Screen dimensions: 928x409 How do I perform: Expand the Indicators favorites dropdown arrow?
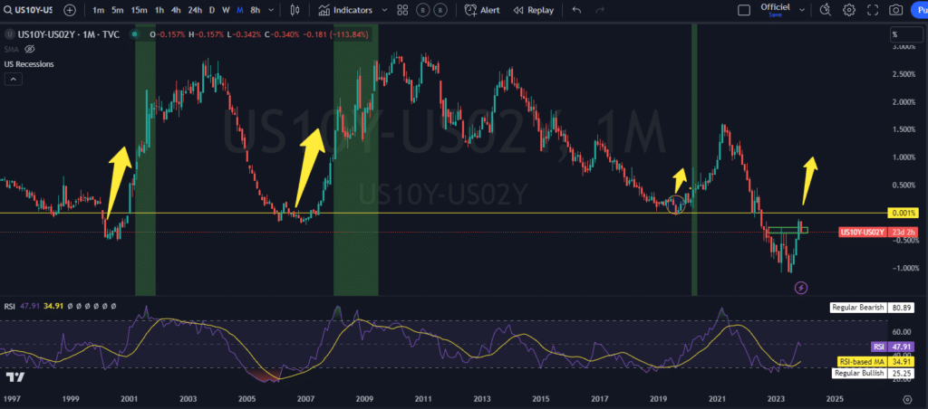click(384, 11)
